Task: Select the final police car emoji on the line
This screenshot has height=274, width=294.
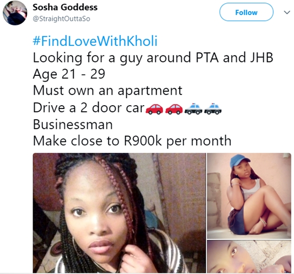Action: tap(213, 108)
